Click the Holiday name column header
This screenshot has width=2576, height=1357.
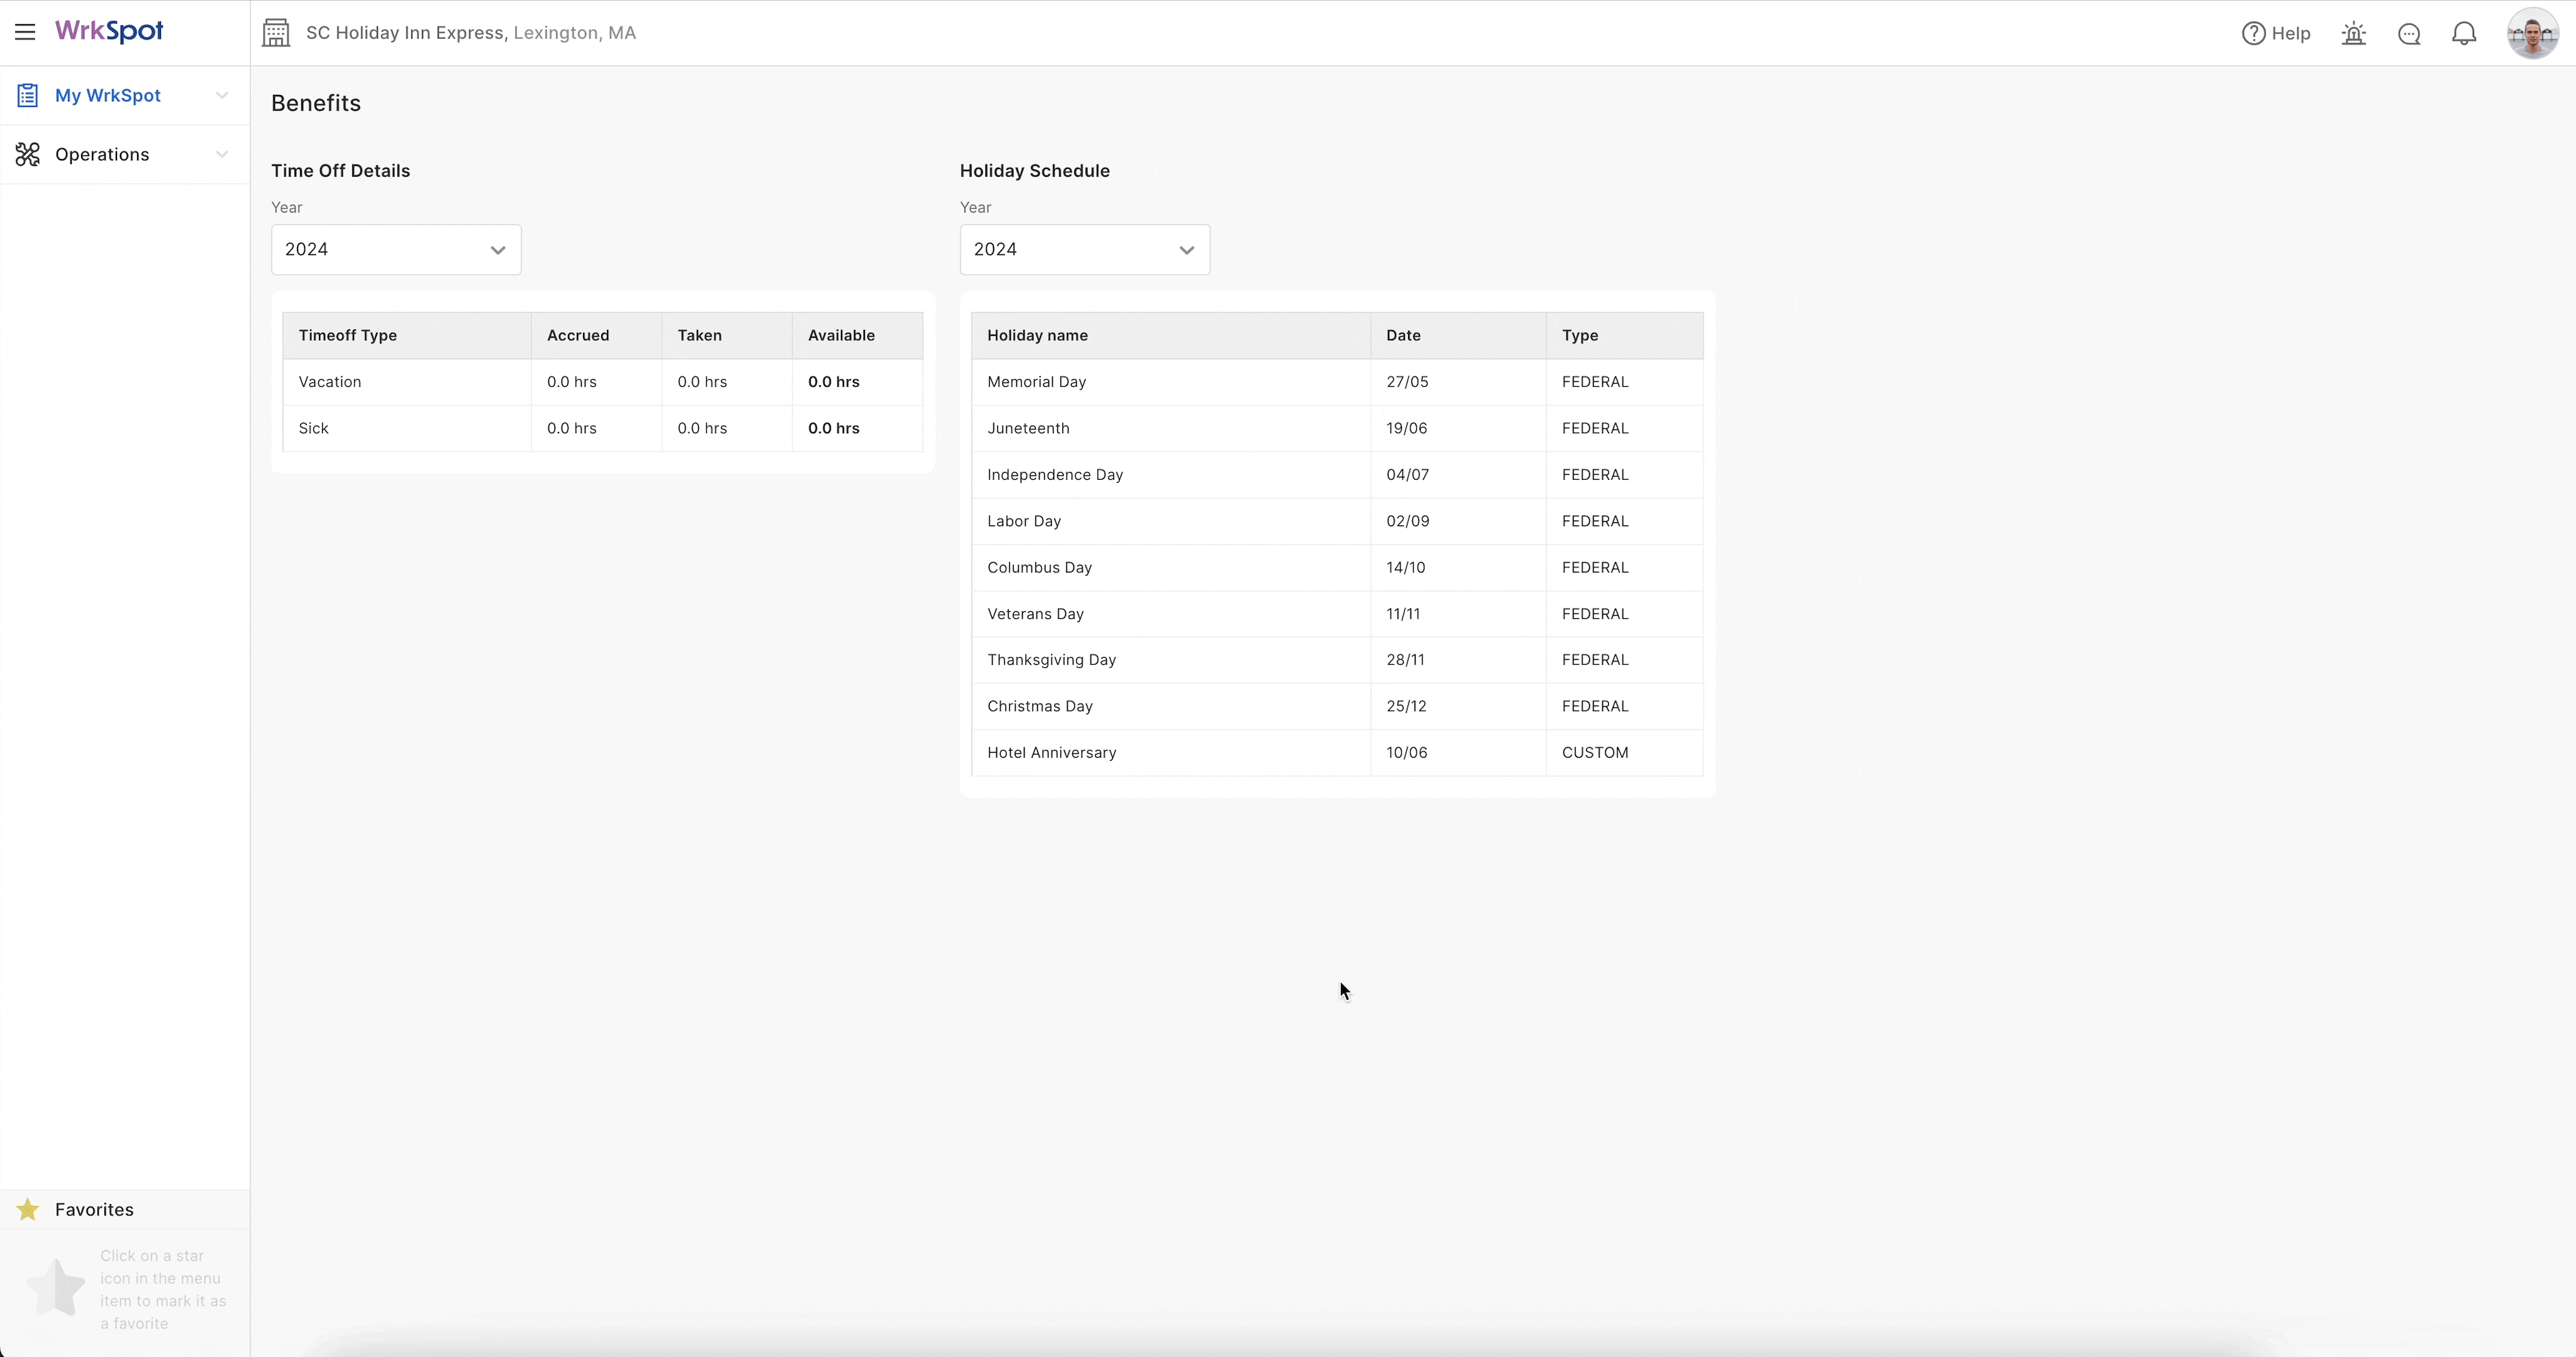pos(1171,335)
